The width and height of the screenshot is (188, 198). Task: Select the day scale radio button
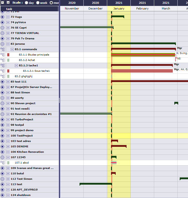click(x=27, y=3)
